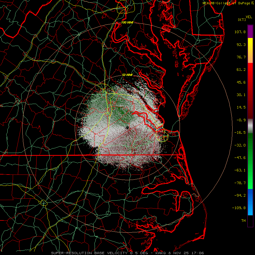Click the purple segment of the color bar
Image resolution: width=255 pixels, height=255 pixels.
250,31
